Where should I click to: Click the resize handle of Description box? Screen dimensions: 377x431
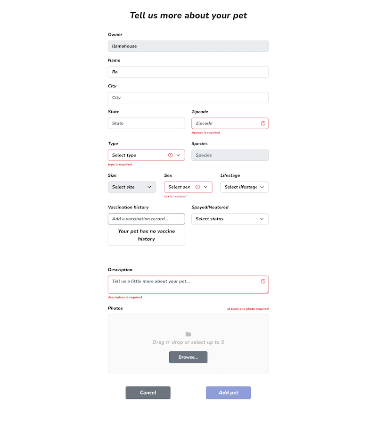[x=266, y=292]
